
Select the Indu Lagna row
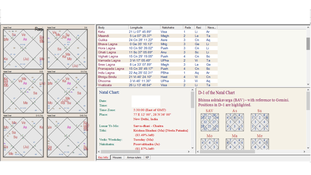[106, 73]
